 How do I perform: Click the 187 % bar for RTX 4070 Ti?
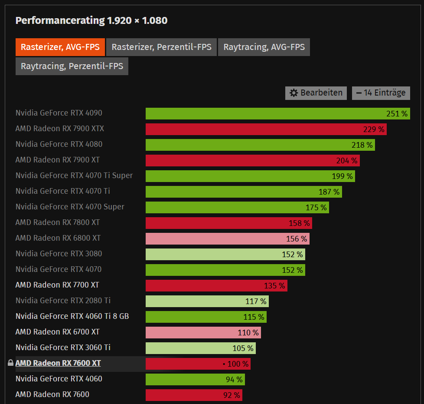[x=244, y=192]
